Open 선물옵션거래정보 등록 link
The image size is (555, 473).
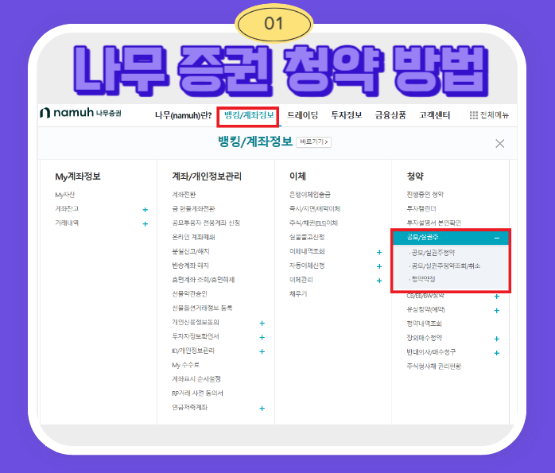[x=202, y=308]
